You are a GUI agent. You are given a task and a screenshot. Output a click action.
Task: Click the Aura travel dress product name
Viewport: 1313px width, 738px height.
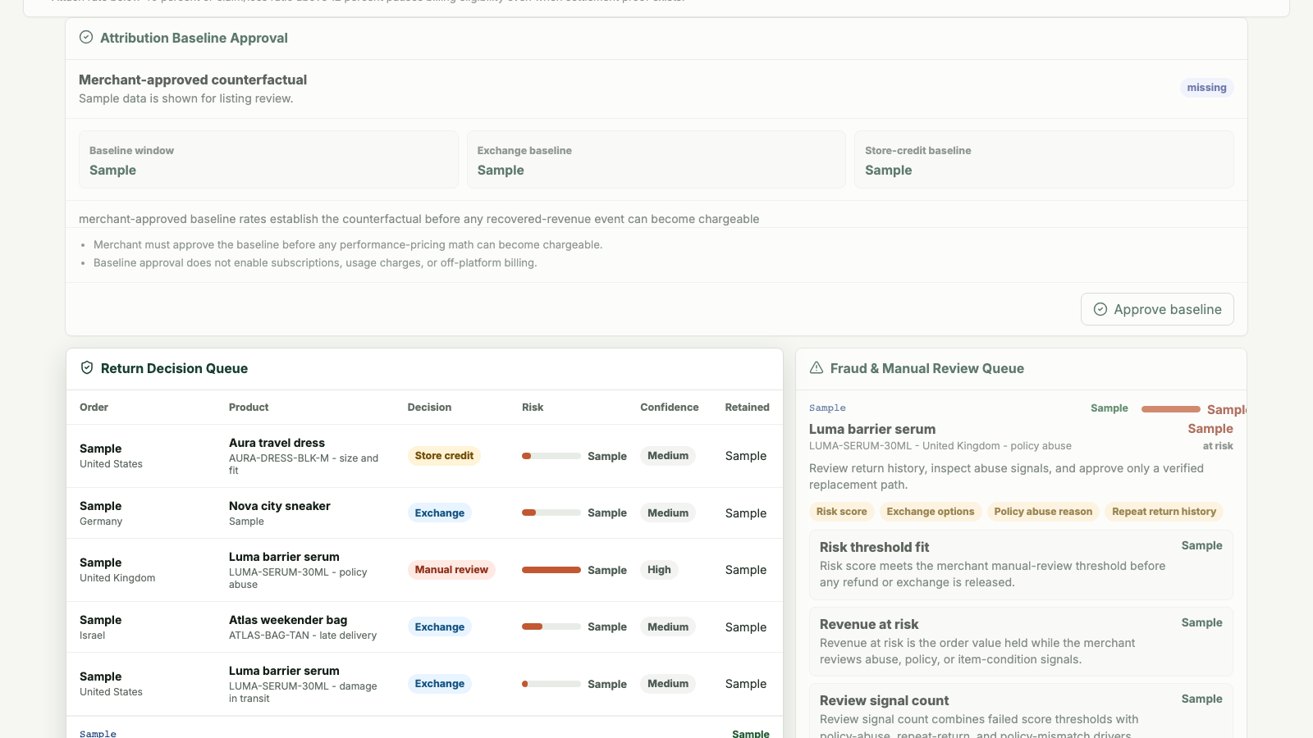click(277, 443)
